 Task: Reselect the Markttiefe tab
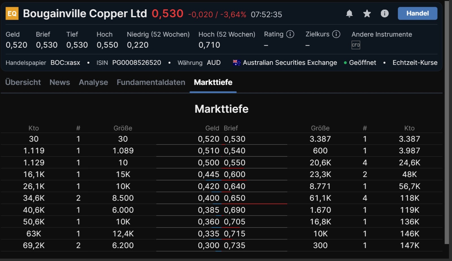(x=213, y=82)
